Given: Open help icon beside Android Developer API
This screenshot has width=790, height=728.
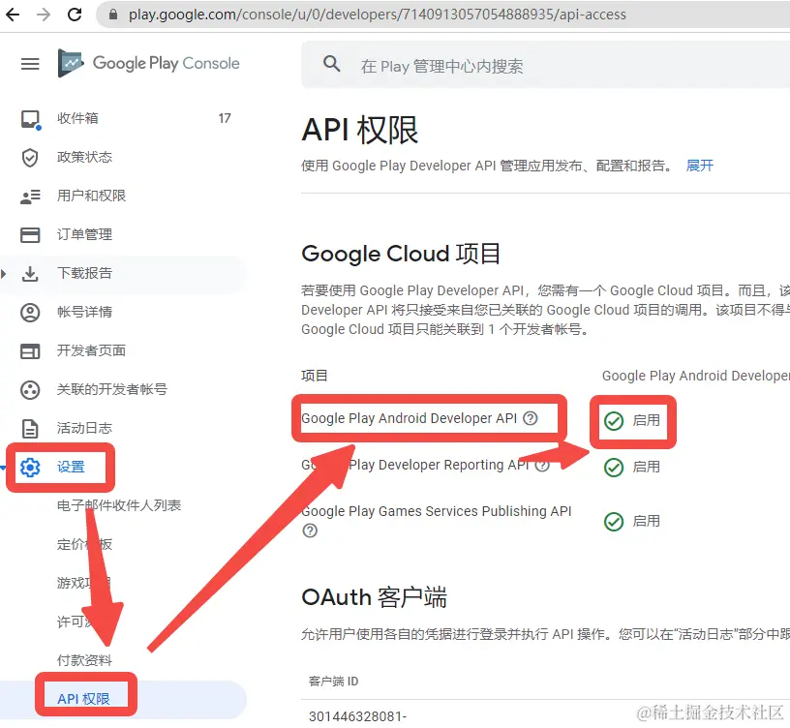Looking at the screenshot, I should tap(530, 418).
